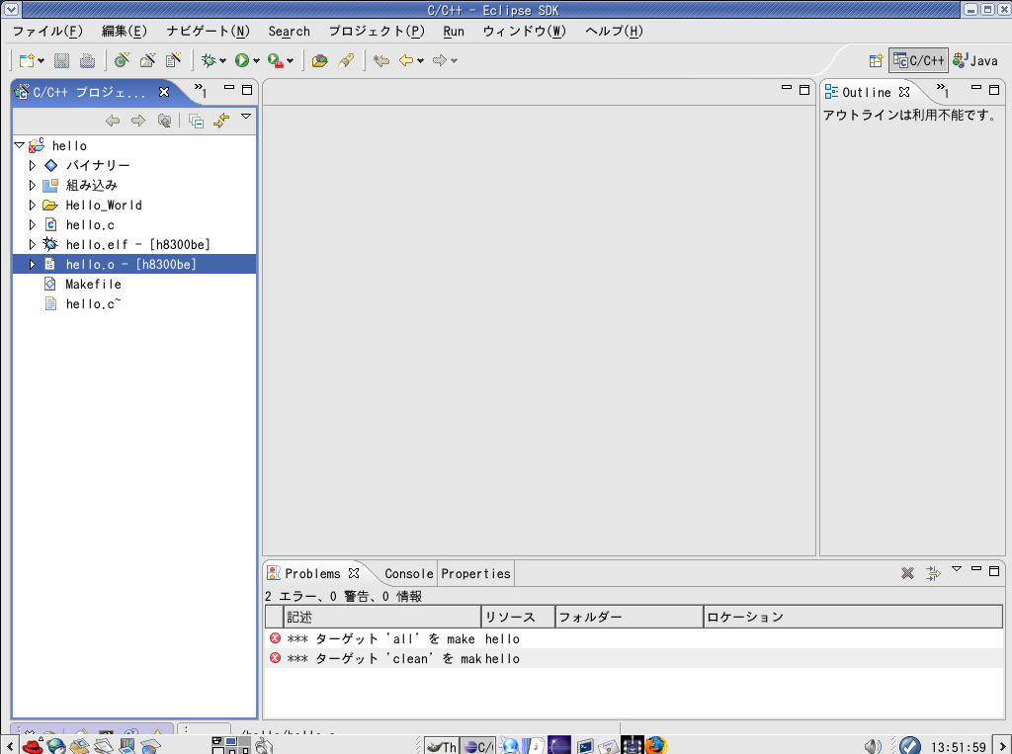1012x754 pixels.
Task: Click the Open Type toolbar icon
Action: click(x=319, y=60)
